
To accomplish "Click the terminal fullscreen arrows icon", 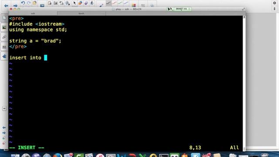I will point(243,9).
